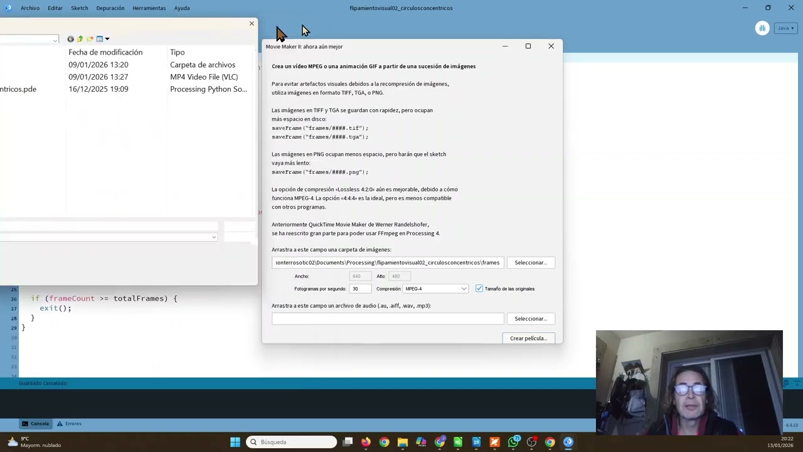Open Microsoft 365 Copilot from taskbar
This screenshot has width=803, height=452.
click(x=421, y=442)
